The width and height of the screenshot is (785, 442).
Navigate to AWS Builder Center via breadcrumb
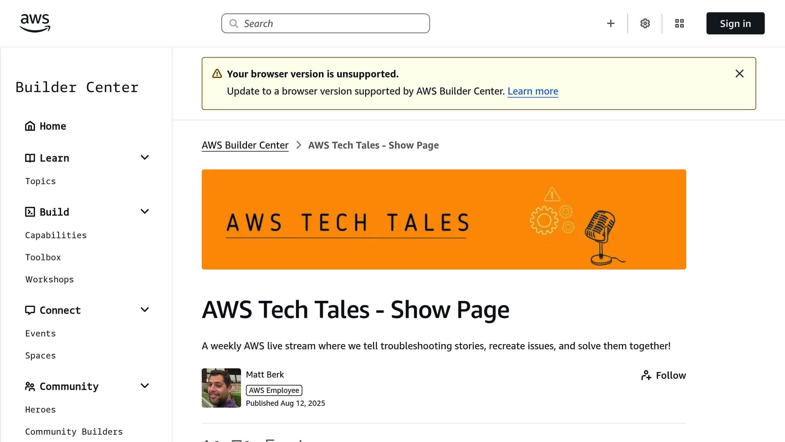click(x=245, y=145)
